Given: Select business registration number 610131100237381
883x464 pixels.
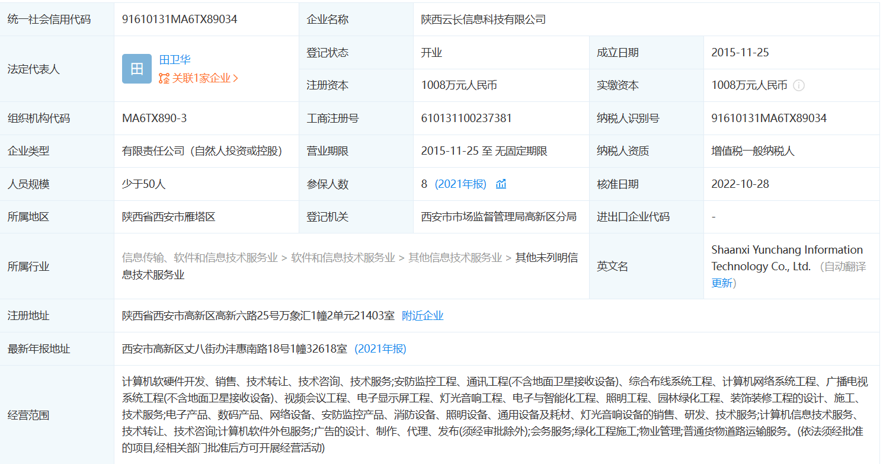Looking at the screenshot, I should click(466, 118).
